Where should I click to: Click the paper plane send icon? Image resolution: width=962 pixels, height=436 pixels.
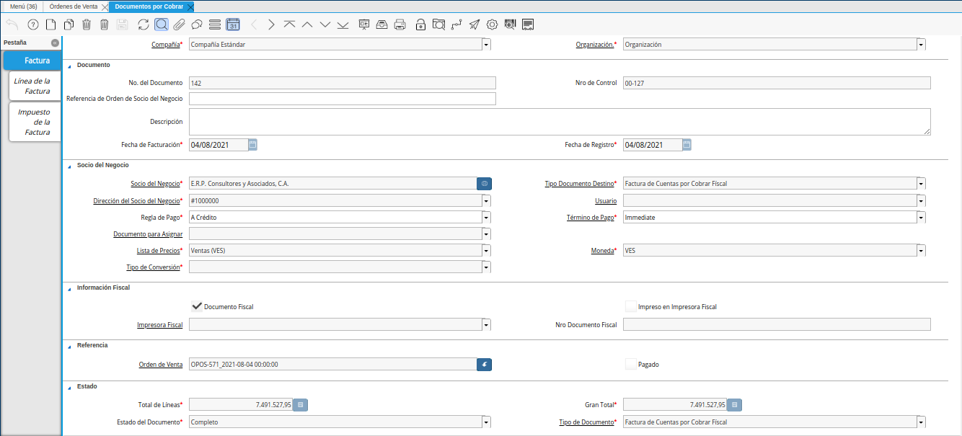coord(474,25)
